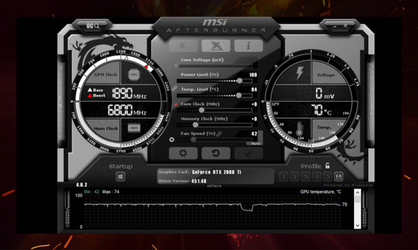Open the OC Scanner button

[93, 26]
